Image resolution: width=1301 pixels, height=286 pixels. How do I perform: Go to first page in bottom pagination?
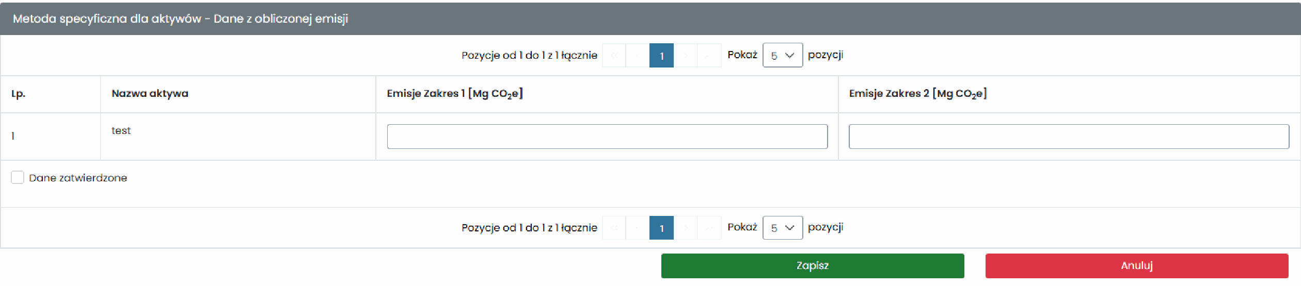(x=614, y=228)
